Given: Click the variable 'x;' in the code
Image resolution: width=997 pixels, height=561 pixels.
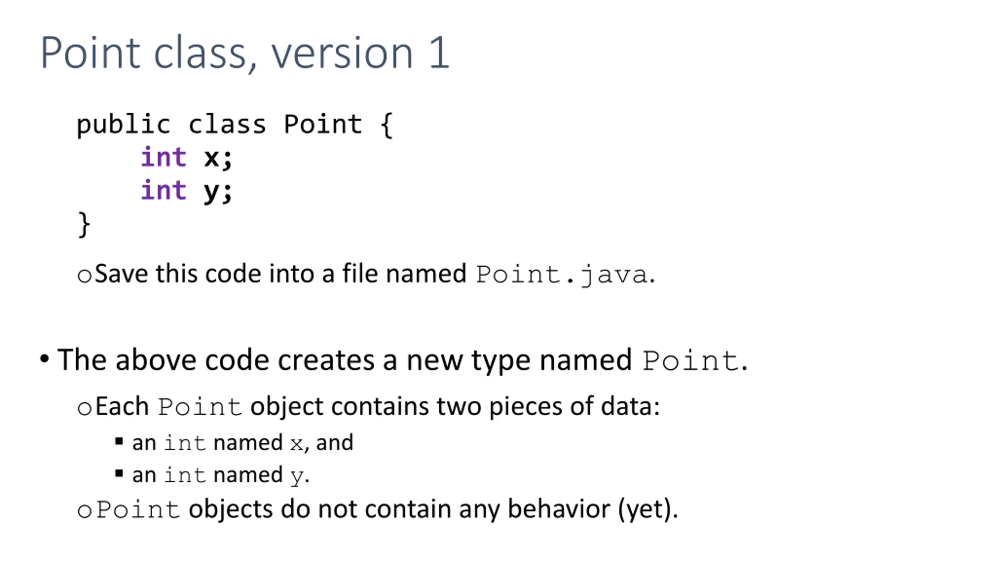Looking at the screenshot, I should point(218,158).
